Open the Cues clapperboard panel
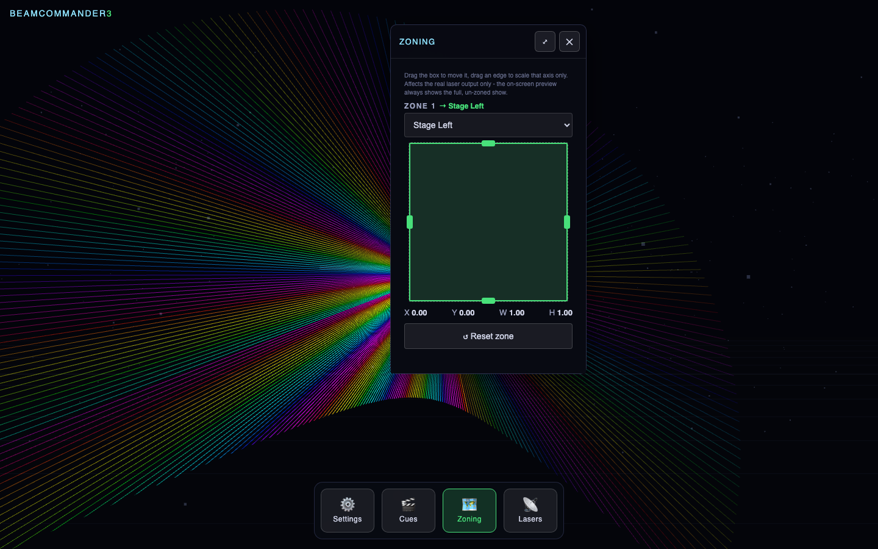 coord(409,511)
